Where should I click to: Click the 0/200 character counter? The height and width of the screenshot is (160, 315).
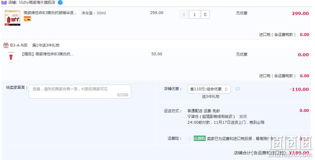[x=122, y=95]
